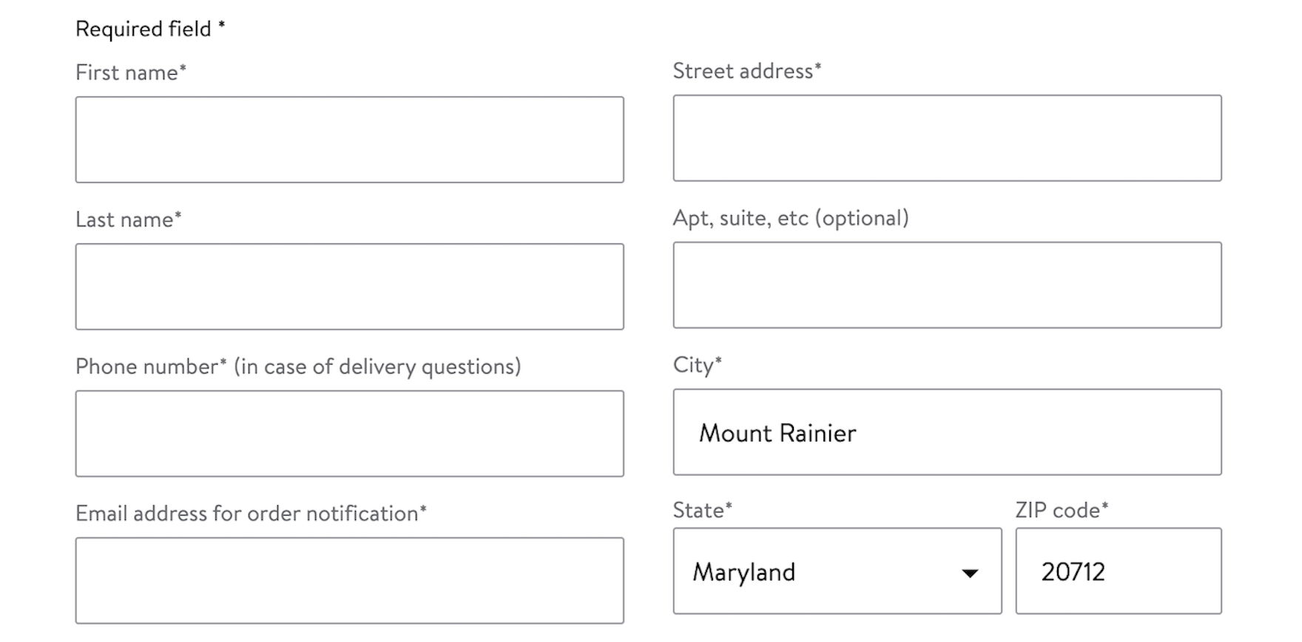
Task: Click the "State*" label above the dropdown
Action: click(702, 510)
